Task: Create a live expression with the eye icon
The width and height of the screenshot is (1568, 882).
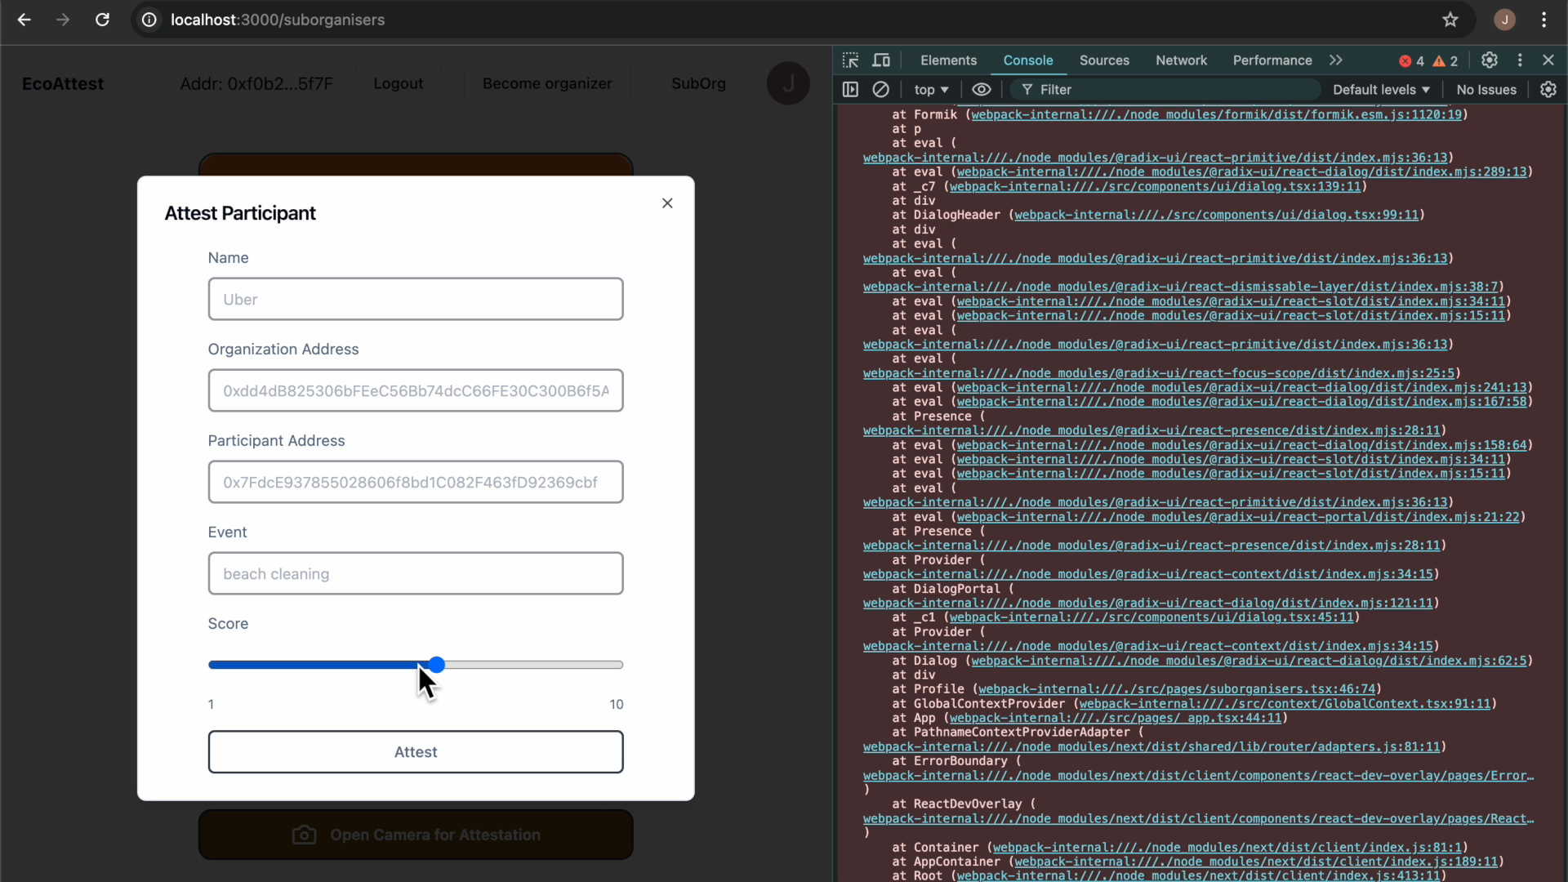Action: [982, 90]
